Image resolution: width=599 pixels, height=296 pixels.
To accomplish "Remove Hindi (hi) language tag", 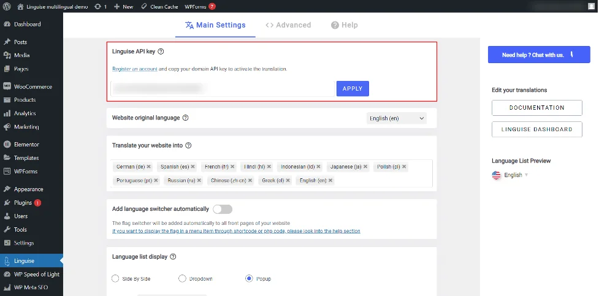I will (269, 167).
